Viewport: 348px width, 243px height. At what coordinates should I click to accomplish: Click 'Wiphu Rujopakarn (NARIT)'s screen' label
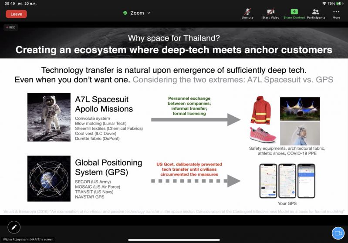tap(28, 240)
